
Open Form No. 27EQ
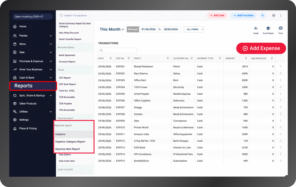pos(67,91)
